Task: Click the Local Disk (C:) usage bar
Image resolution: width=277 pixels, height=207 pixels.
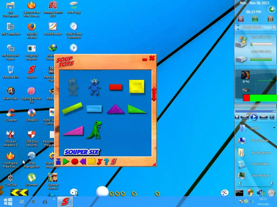Action: point(261,44)
